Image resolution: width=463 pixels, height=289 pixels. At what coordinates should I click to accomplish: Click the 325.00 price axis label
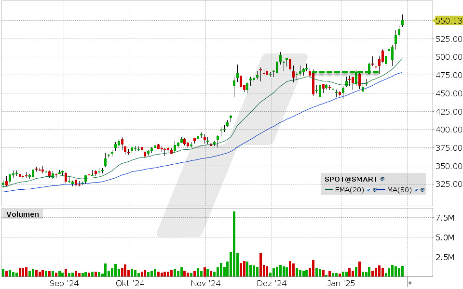[449, 184]
